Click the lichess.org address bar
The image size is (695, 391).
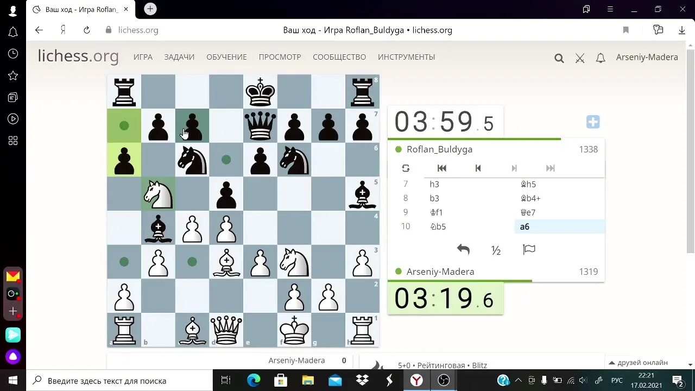[x=138, y=30]
